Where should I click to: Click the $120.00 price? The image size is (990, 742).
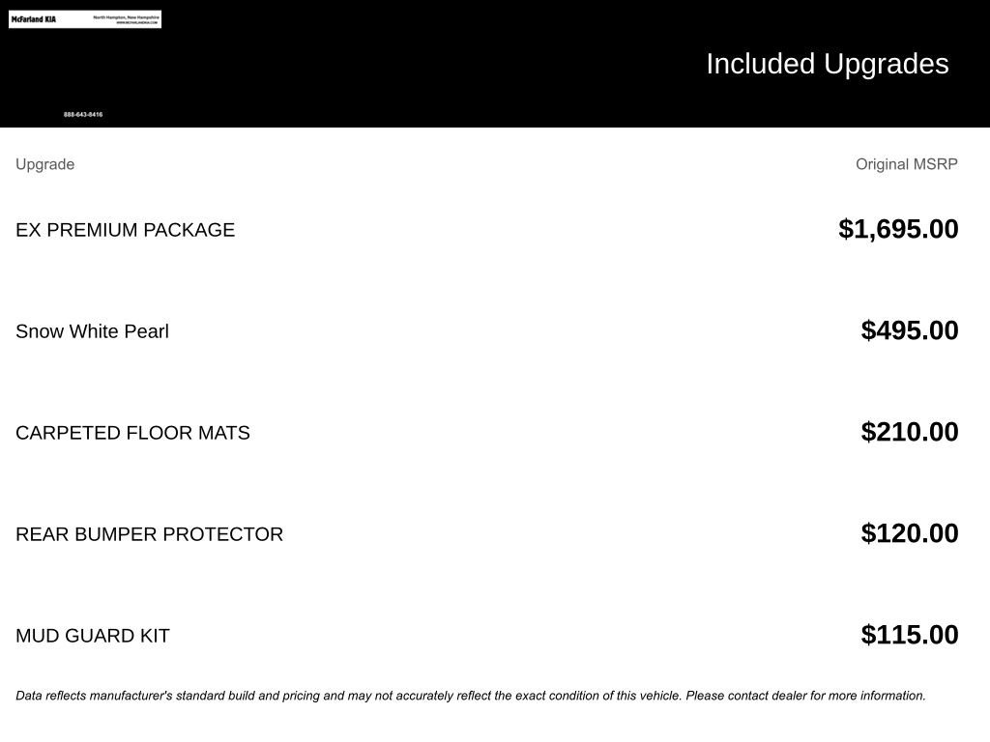910,533
